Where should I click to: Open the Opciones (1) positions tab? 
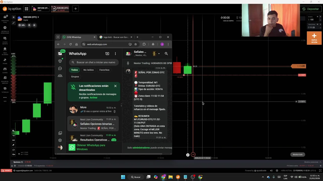[x=18, y=162]
